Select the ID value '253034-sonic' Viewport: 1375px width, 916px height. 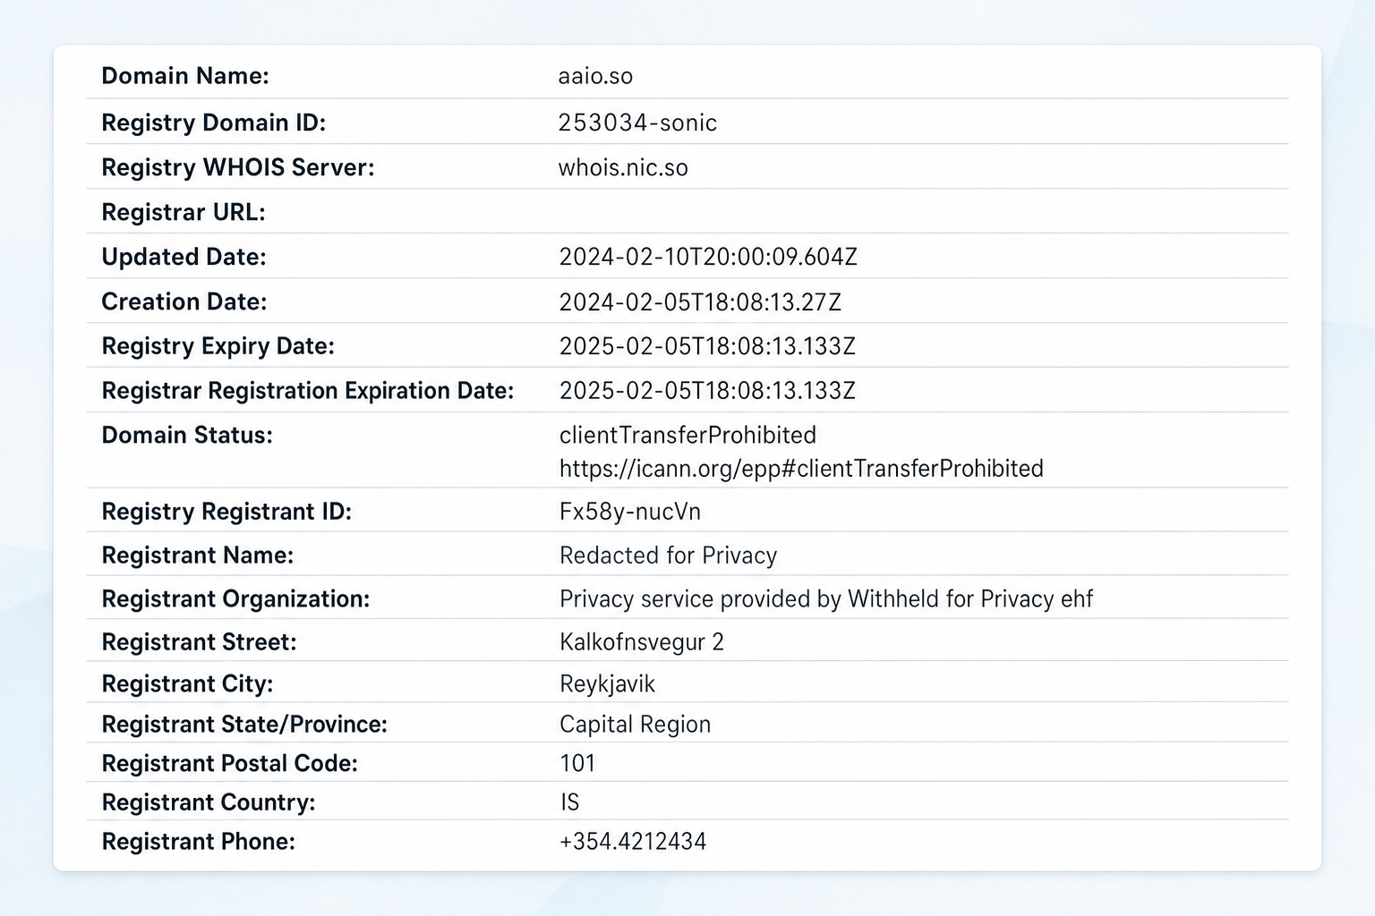(x=637, y=123)
